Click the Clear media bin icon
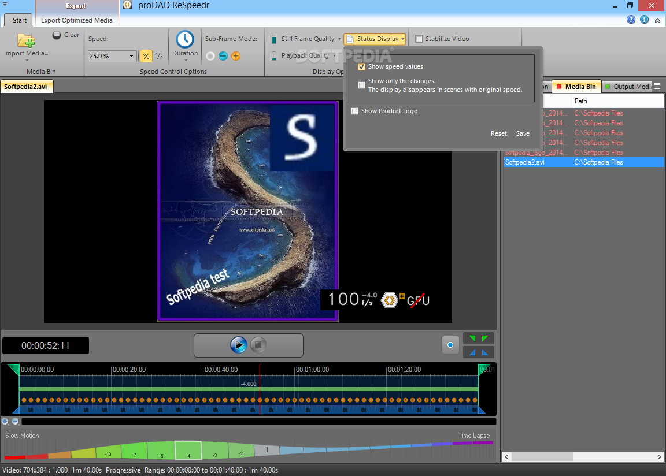 click(x=57, y=35)
